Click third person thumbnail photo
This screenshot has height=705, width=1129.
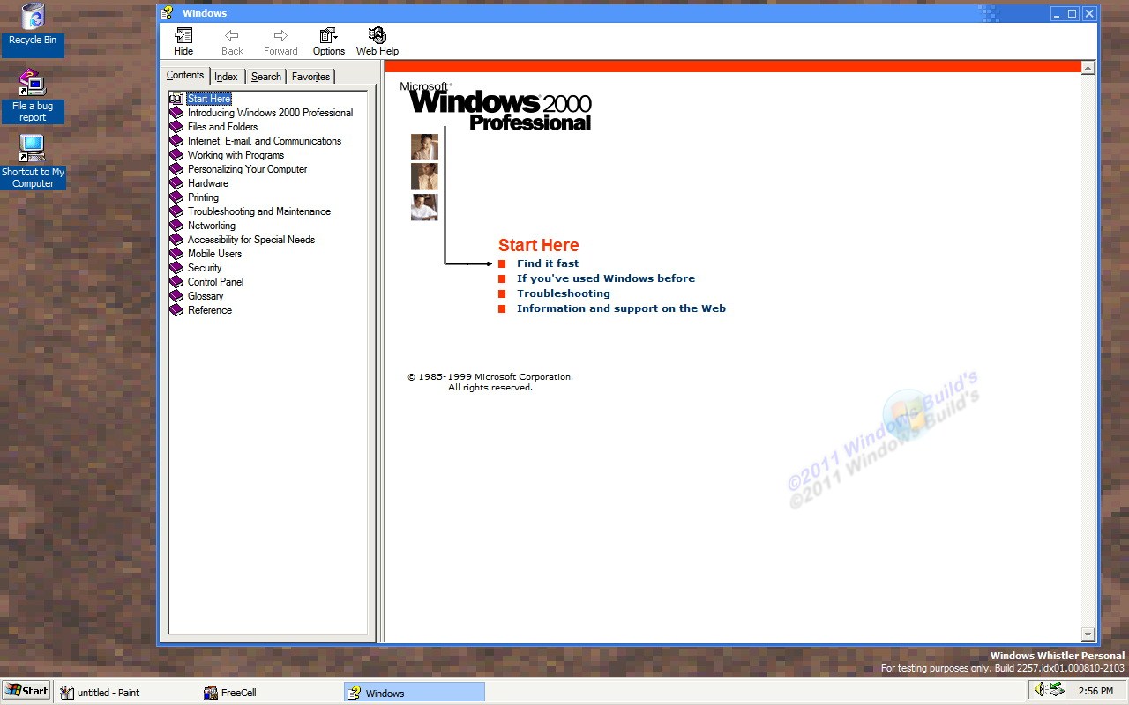click(424, 207)
